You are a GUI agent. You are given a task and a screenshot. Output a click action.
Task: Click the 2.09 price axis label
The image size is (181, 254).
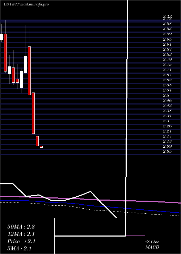[x=167, y=147]
